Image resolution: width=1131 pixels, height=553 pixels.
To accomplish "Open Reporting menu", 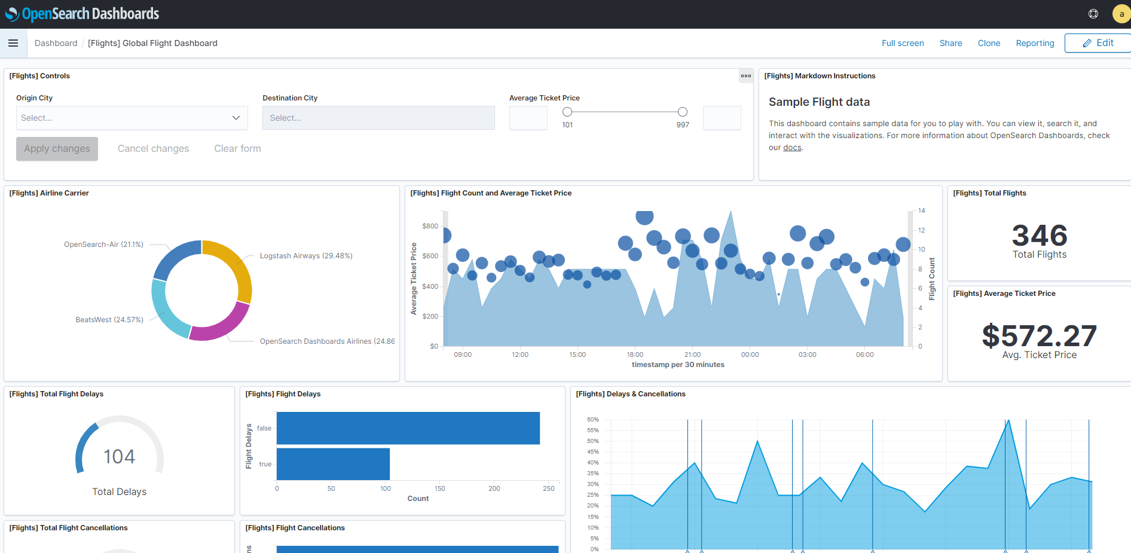I will pos(1035,43).
